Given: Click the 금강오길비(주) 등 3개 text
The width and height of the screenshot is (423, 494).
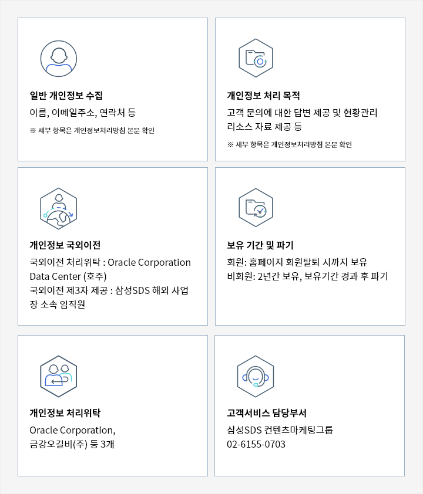Looking at the screenshot, I should pos(72,444).
